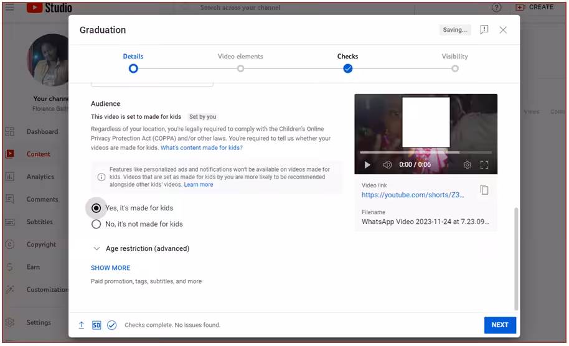Click the Settings gear icon in sidebar
The height and width of the screenshot is (346, 569).
tap(10, 322)
